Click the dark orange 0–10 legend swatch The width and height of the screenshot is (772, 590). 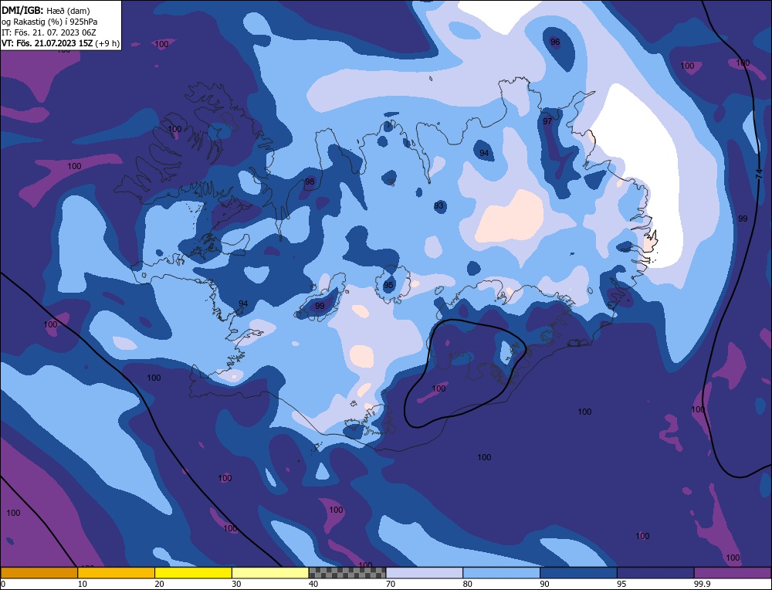(39, 573)
